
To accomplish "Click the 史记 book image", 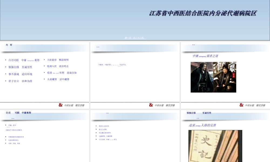I will [215, 147].
